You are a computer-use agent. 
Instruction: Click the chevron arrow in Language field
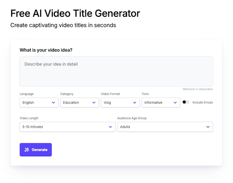click(53, 103)
